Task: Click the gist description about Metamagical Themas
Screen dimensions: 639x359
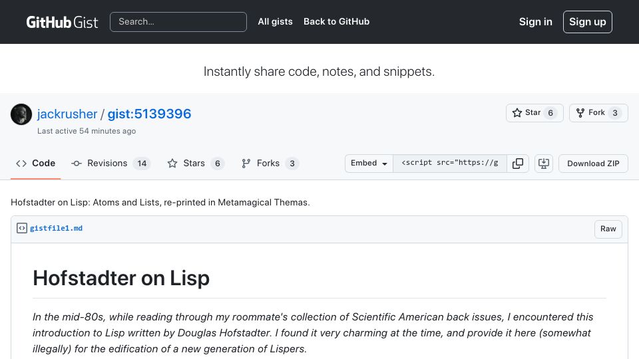Action: click(160, 202)
